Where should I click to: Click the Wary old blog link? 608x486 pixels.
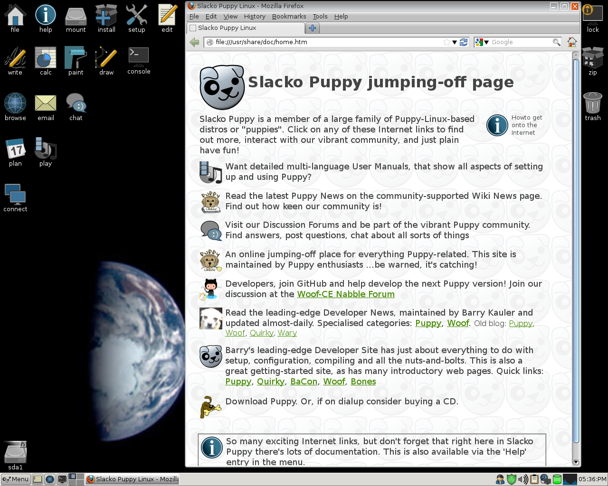pyautogui.click(x=287, y=333)
